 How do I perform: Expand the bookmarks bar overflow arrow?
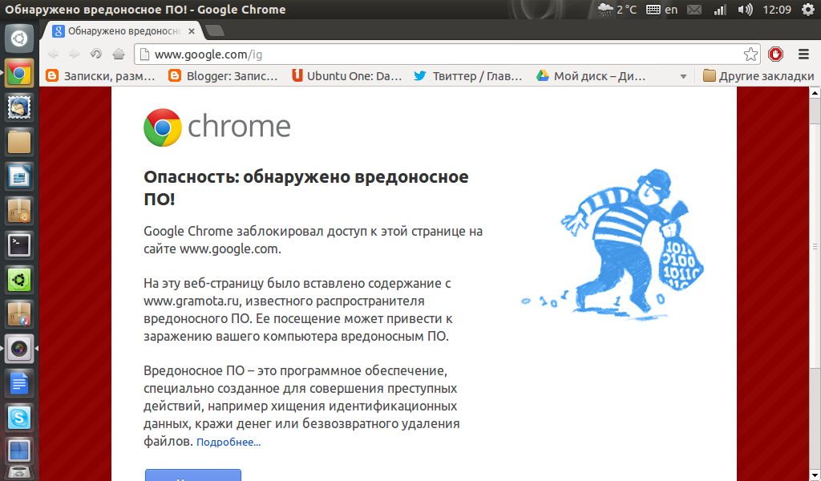coord(683,76)
